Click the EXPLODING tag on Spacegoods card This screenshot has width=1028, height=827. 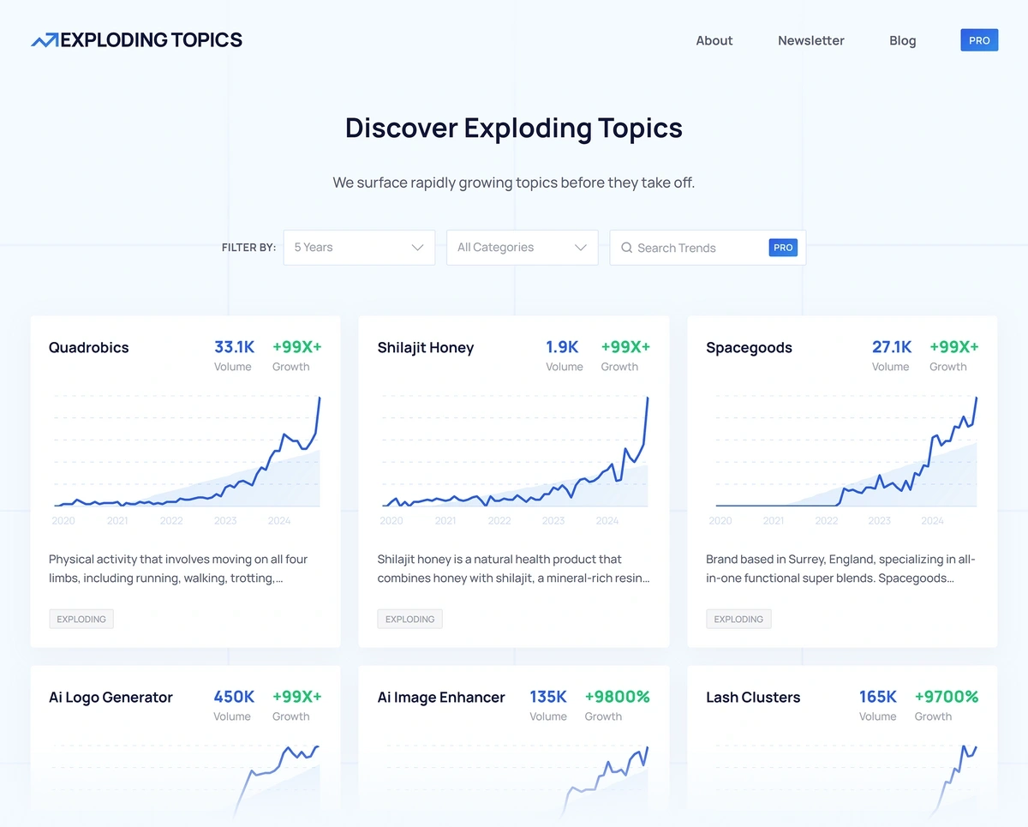coord(738,619)
